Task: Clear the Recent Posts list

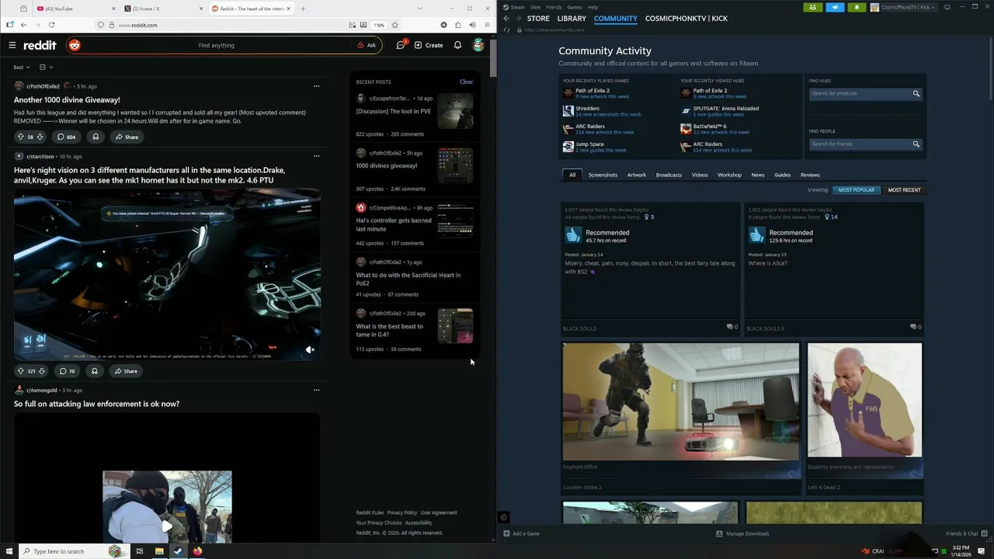Action: coord(466,82)
